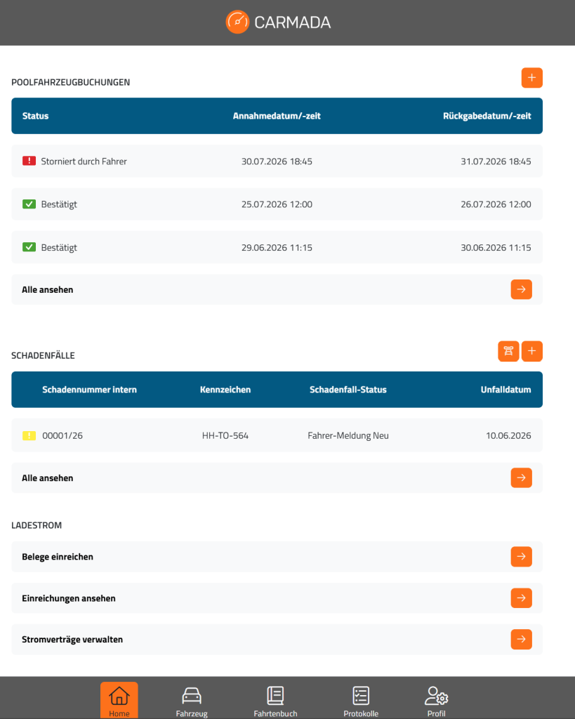
Task: Click the Schadennummer intern column header
Action: [x=89, y=390]
